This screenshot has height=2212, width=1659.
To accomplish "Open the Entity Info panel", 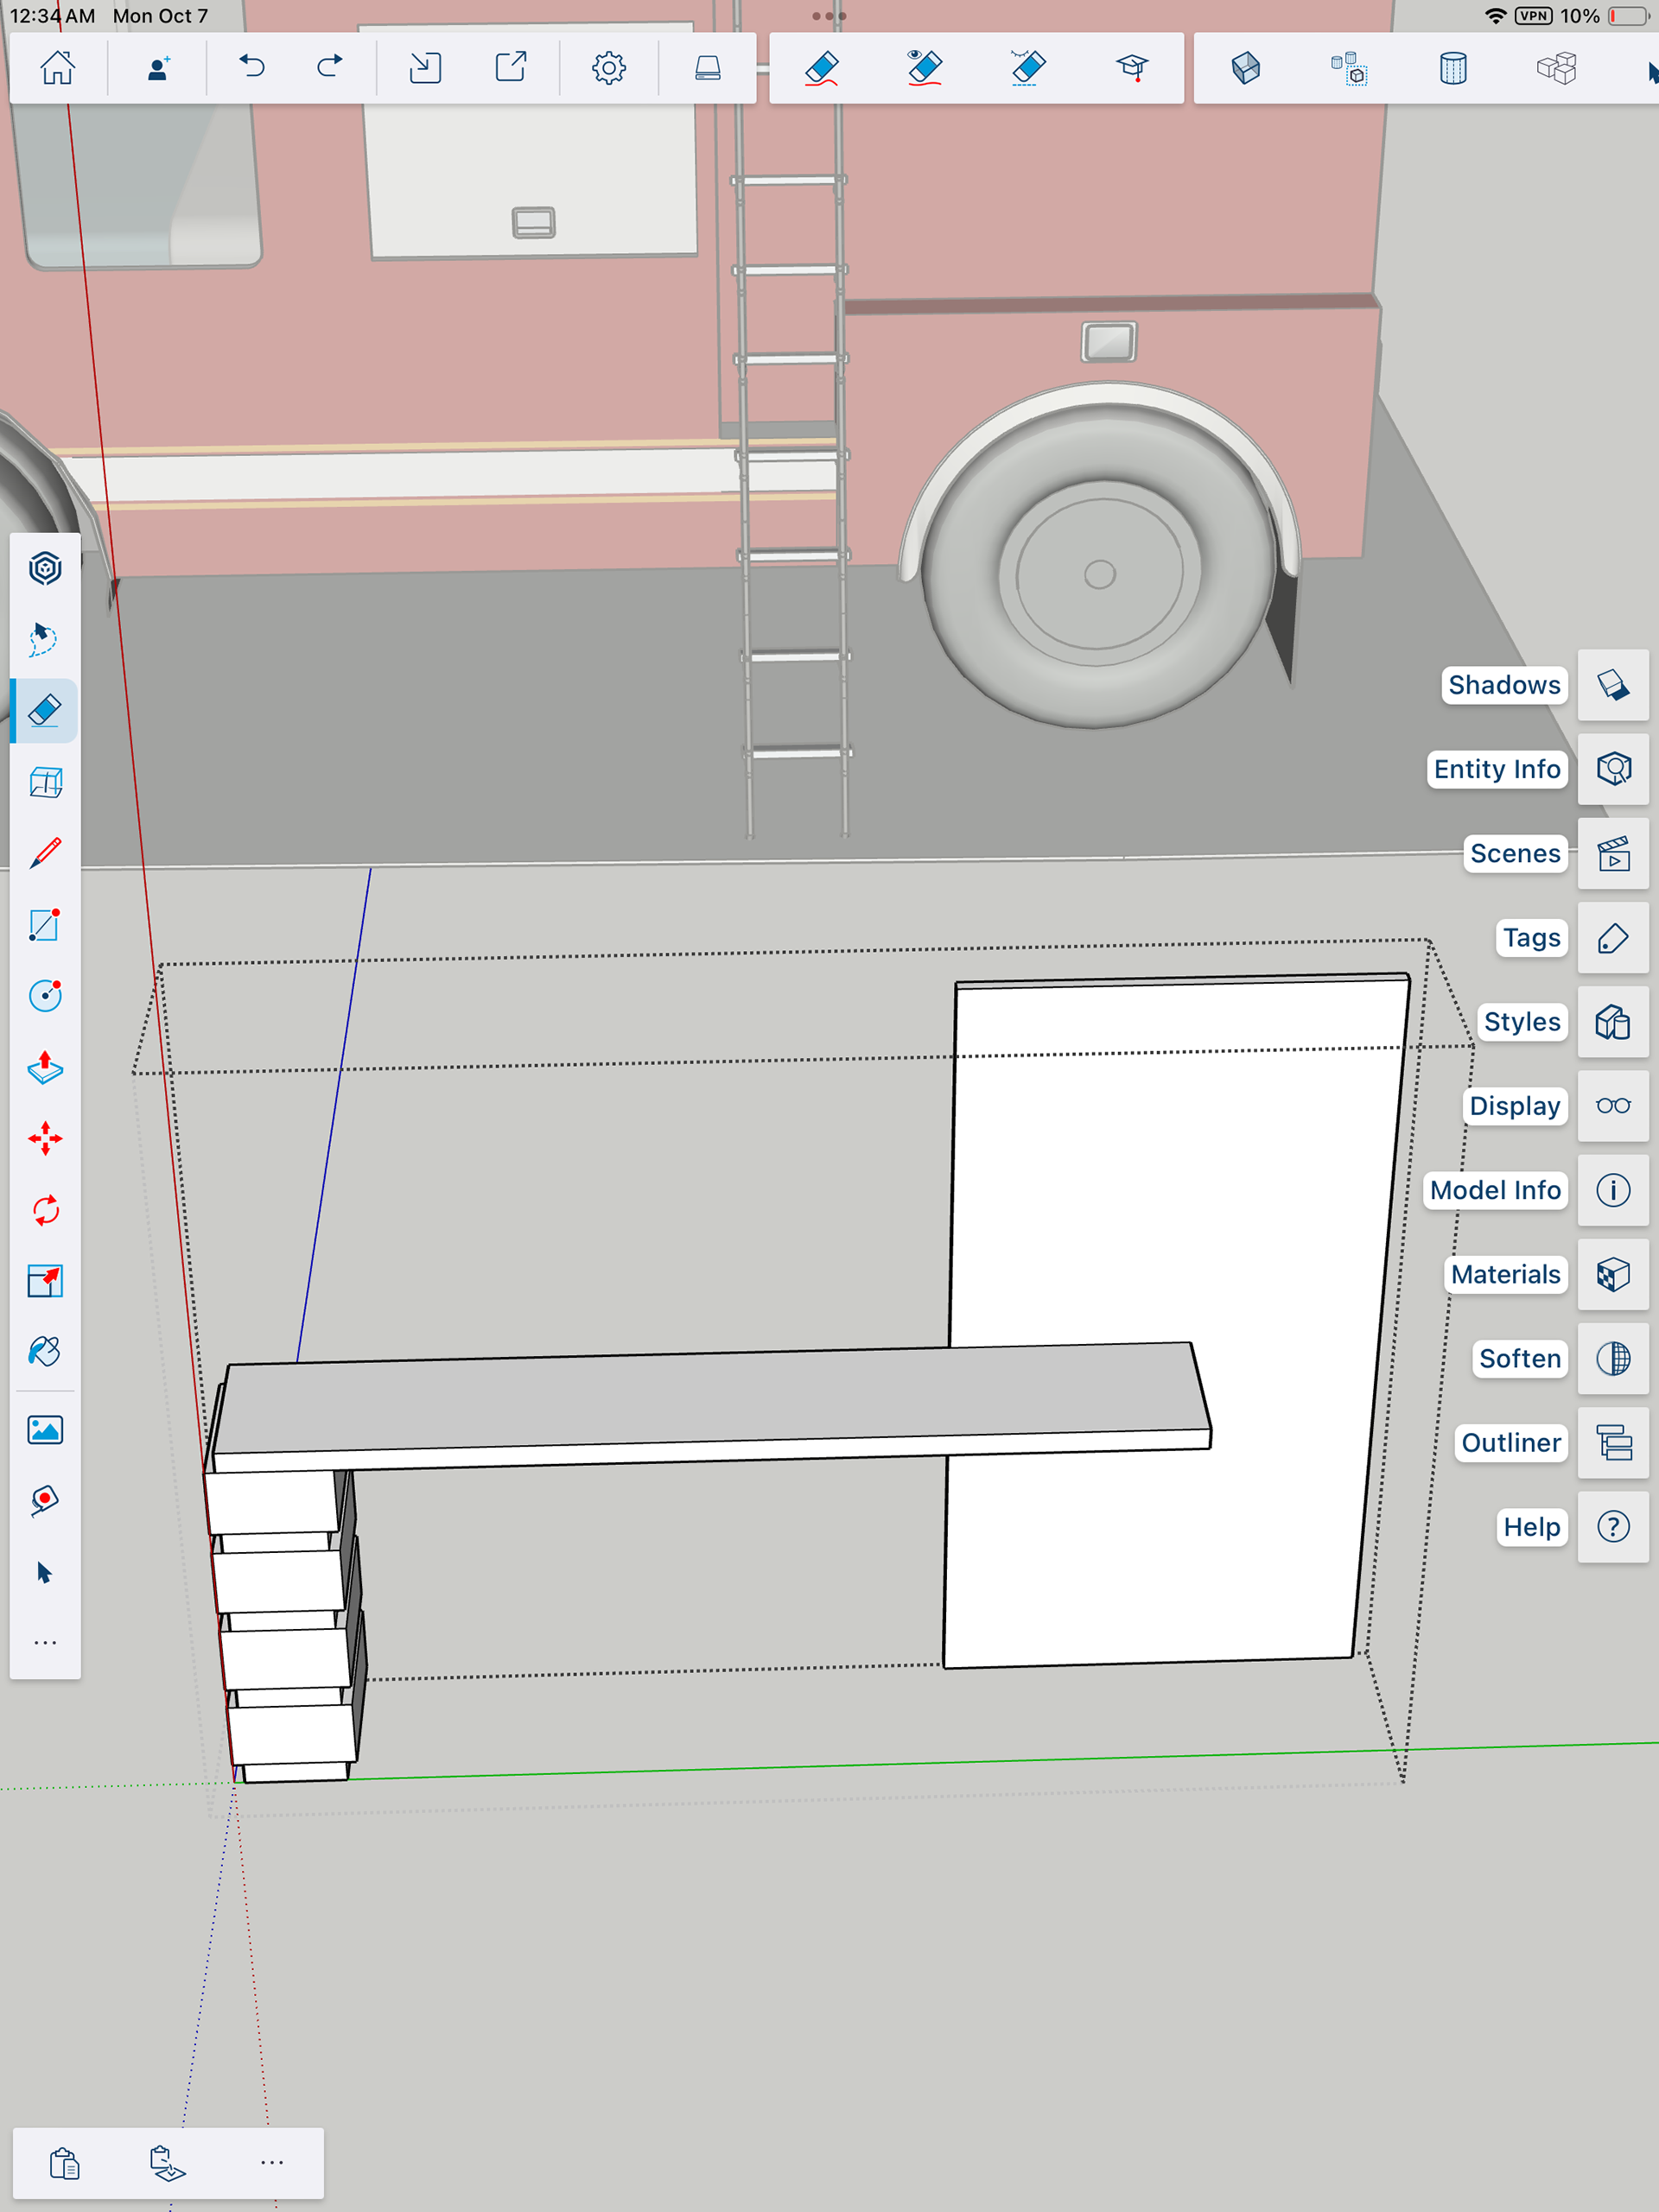I will pos(1613,769).
